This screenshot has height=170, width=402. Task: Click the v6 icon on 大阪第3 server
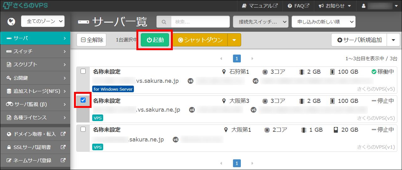(x=254, y=110)
